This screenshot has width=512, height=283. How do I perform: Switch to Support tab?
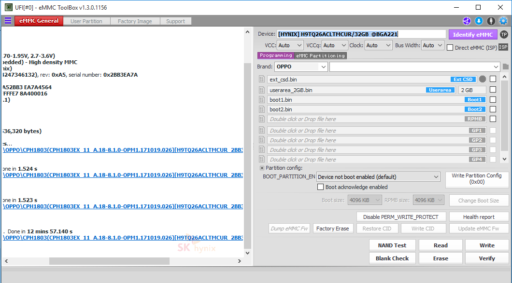[x=176, y=21]
